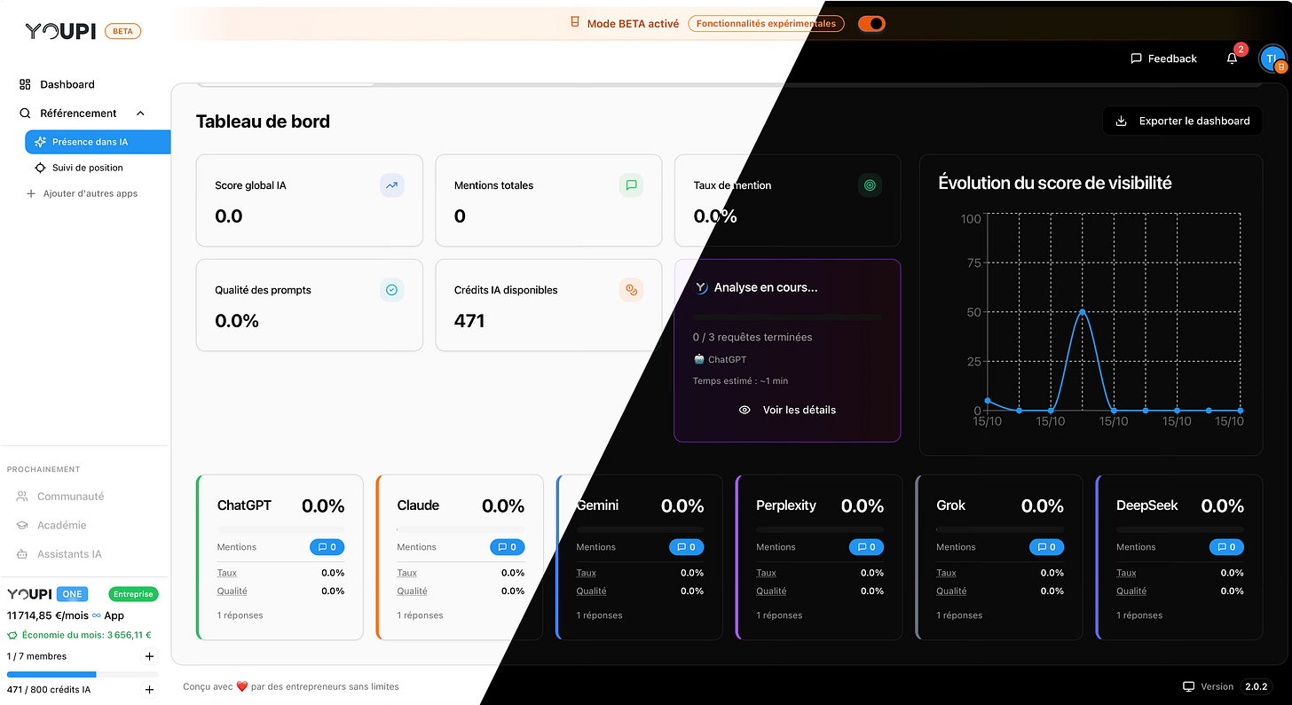Click the Claude card title

coord(418,505)
